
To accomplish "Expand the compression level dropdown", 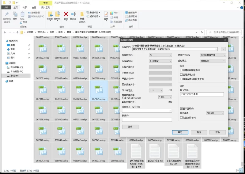I will pyautogui.click(x=160, y=61).
